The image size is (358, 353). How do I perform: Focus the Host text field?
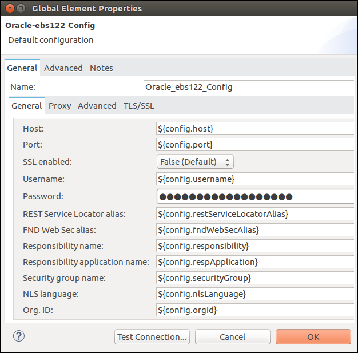coord(254,128)
